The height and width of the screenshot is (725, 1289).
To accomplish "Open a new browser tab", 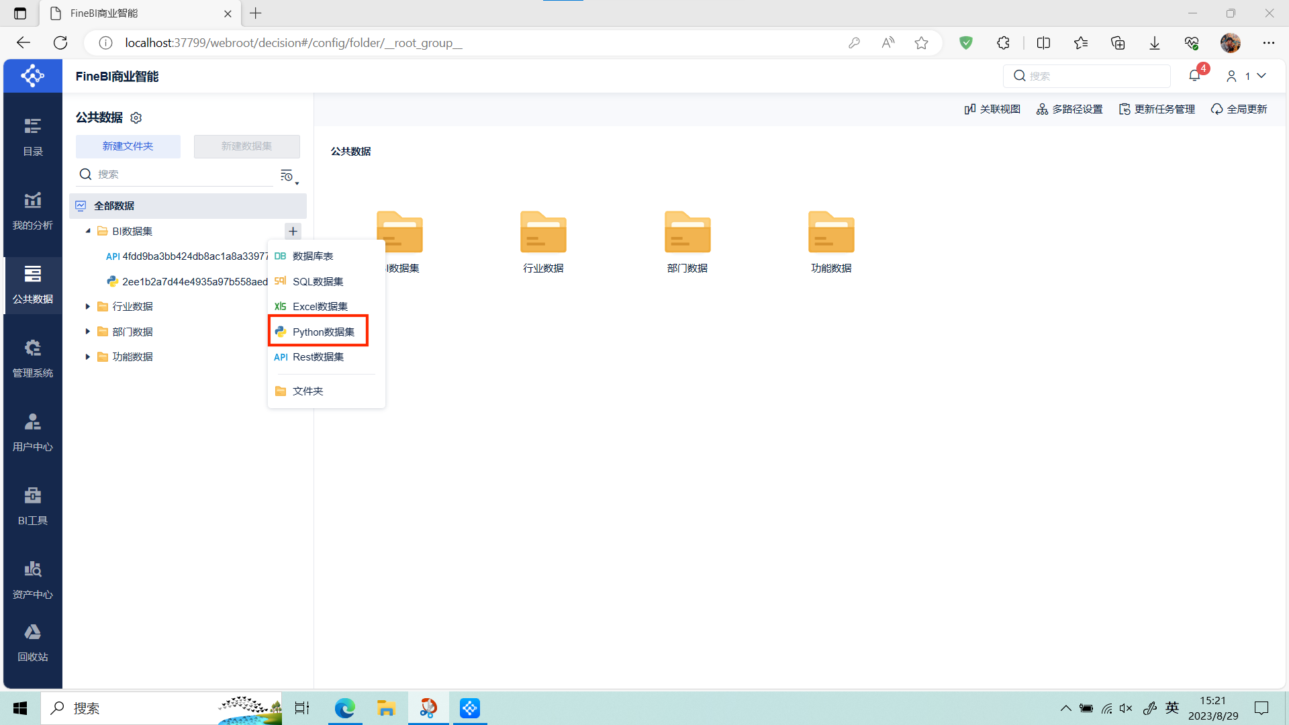I will click(x=256, y=13).
